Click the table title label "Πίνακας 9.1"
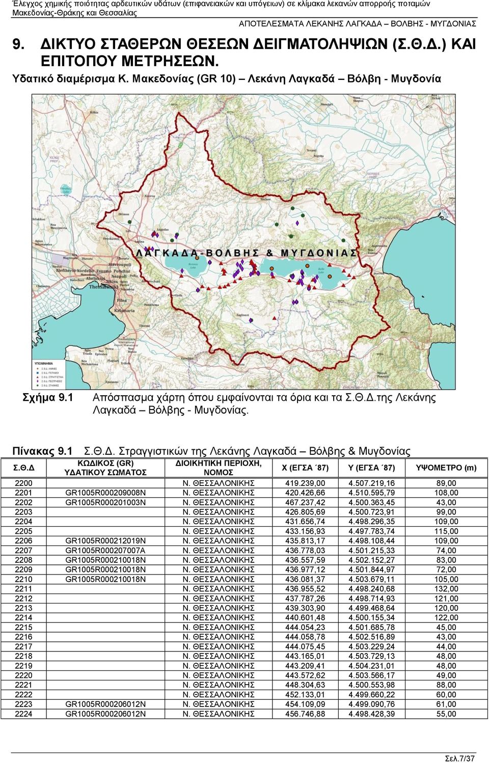 pos(42,451)
